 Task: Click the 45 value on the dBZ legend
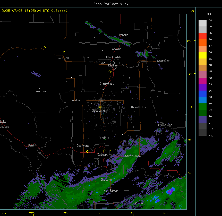210,71
